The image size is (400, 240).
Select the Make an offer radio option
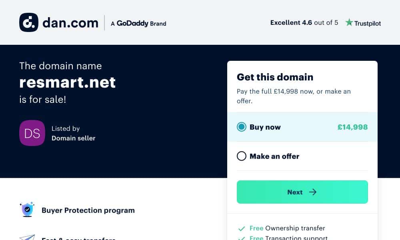(x=242, y=156)
